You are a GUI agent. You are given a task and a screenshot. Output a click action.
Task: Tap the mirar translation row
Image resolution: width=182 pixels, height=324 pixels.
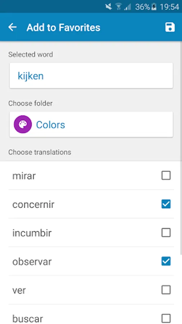(x=91, y=176)
